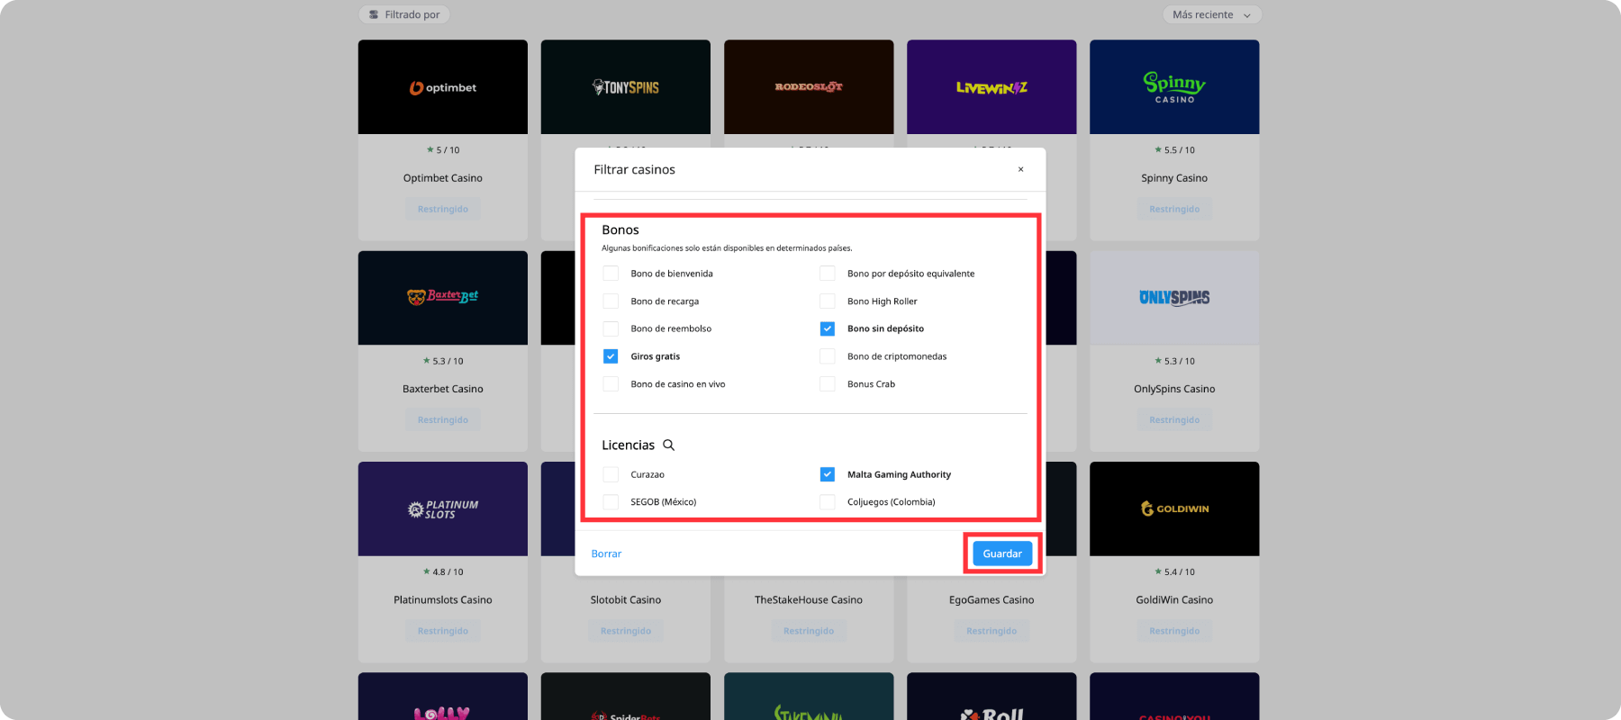Open the Optimbet casino logo card
This screenshot has height=720, width=1621.
click(x=443, y=87)
